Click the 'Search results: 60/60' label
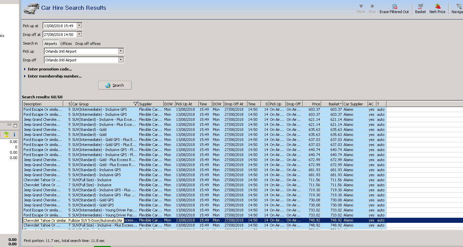463x247 pixels. point(42,97)
